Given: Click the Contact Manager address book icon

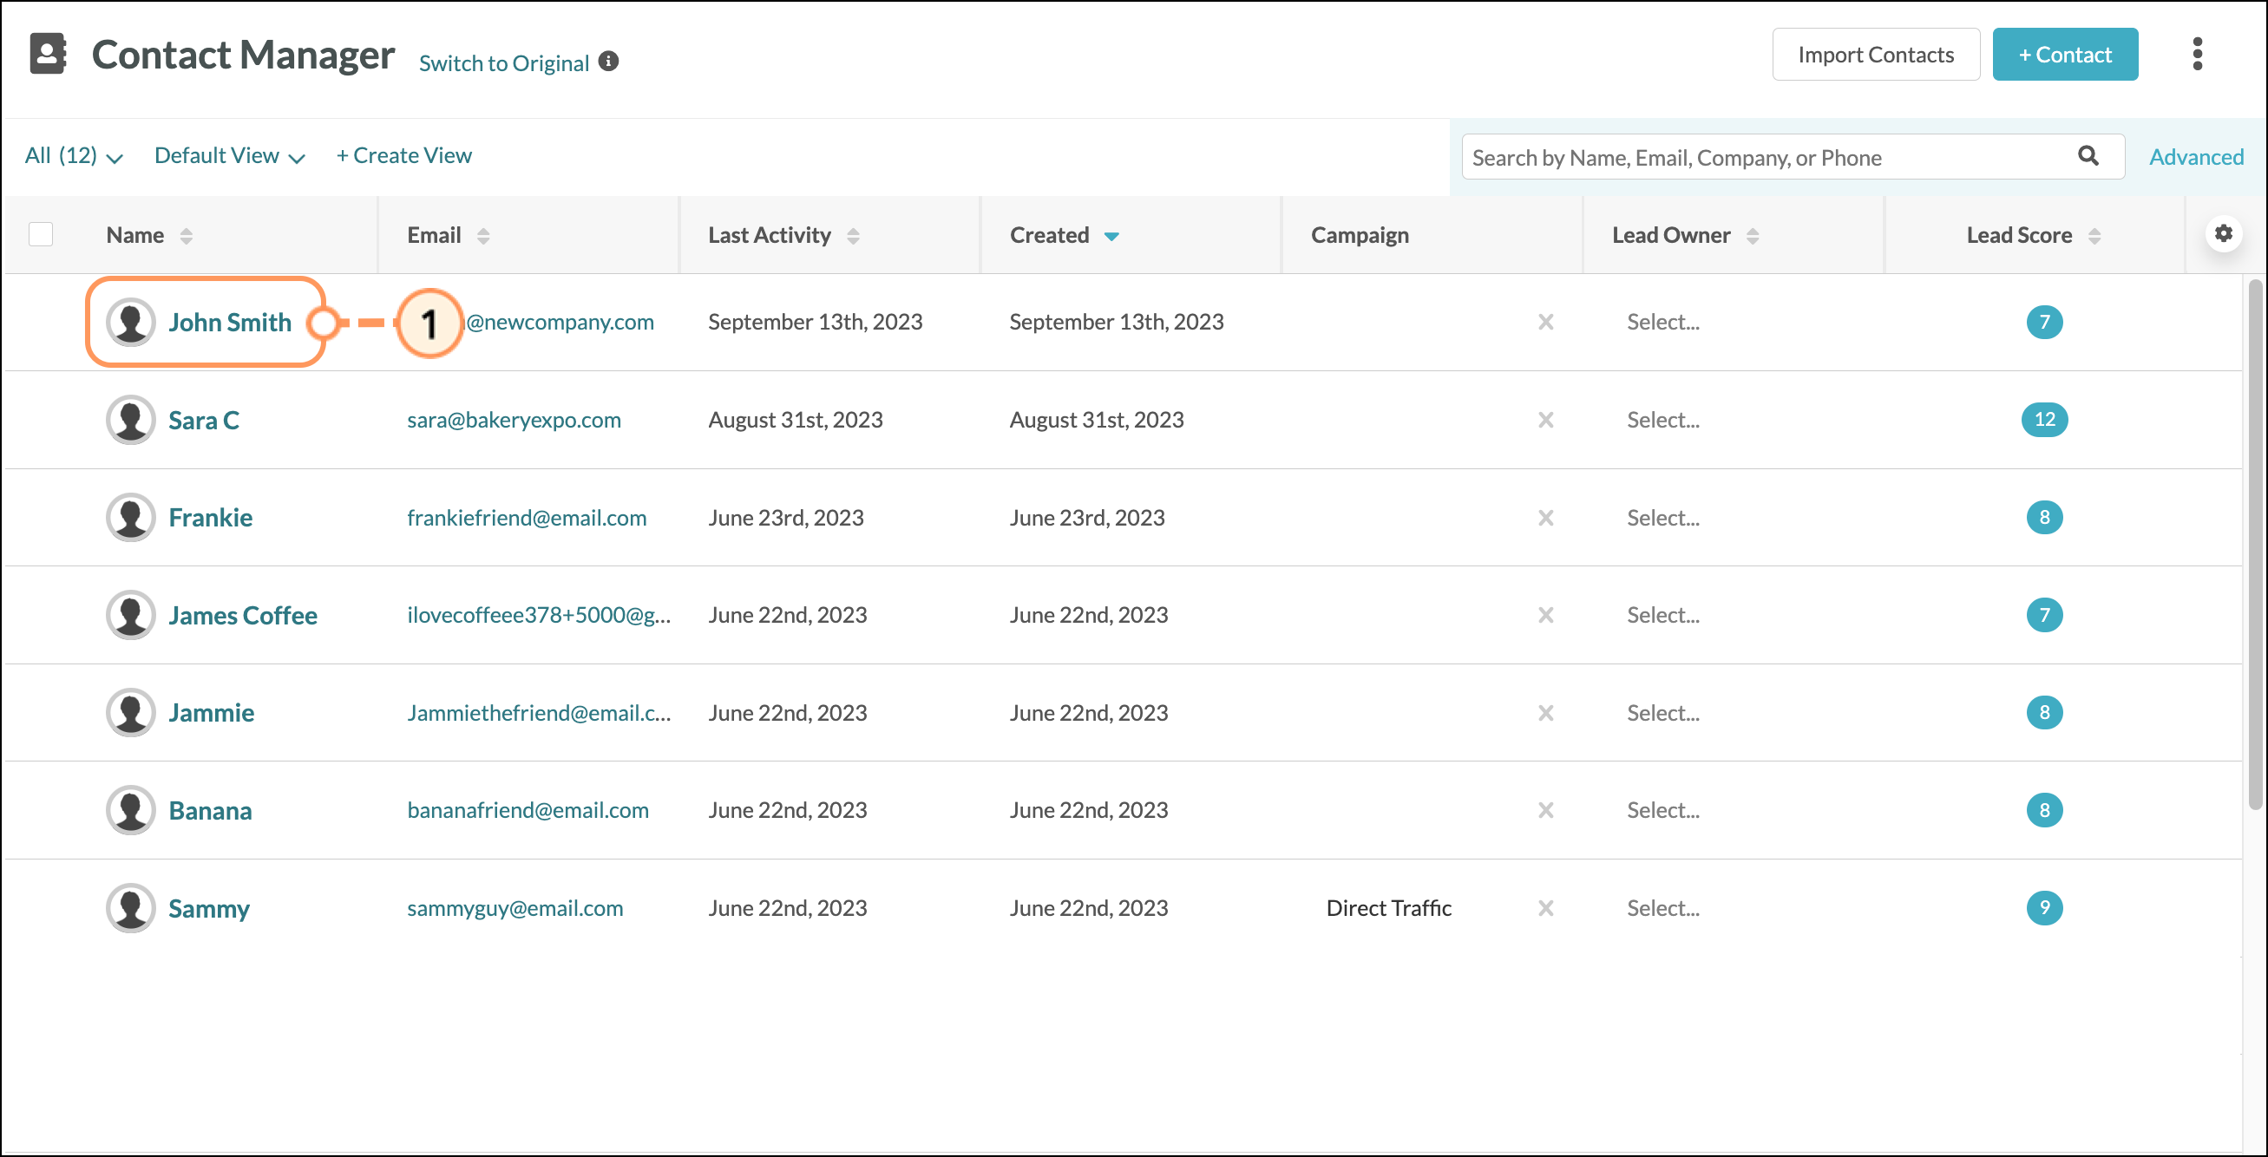Looking at the screenshot, I should tap(49, 54).
